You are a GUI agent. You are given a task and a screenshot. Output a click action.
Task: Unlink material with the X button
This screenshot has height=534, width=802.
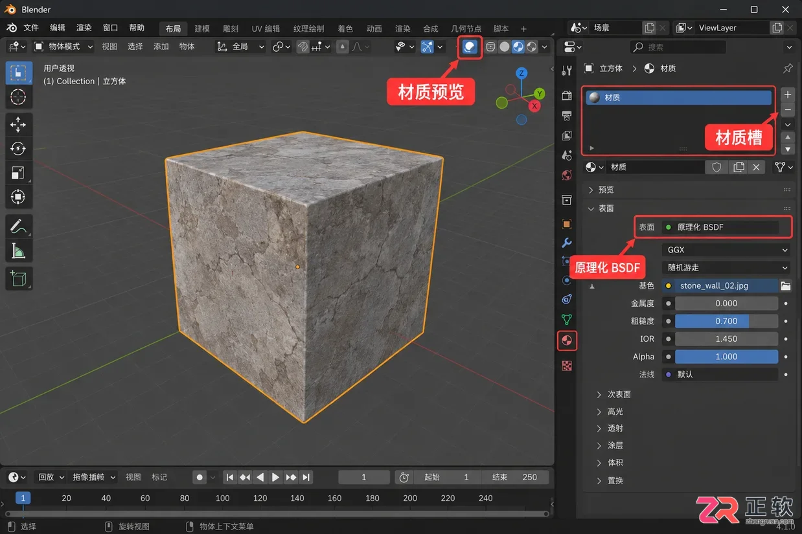tap(756, 167)
